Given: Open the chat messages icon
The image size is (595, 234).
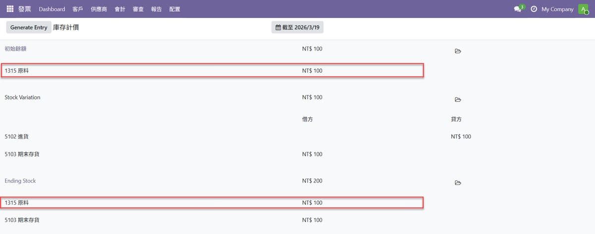Looking at the screenshot, I should pyautogui.click(x=518, y=9).
